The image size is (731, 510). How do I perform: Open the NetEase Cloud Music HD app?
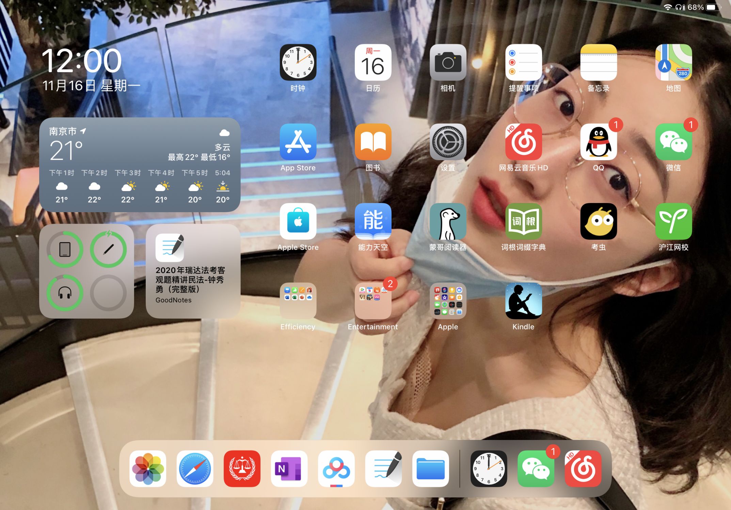[x=523, y=142]
